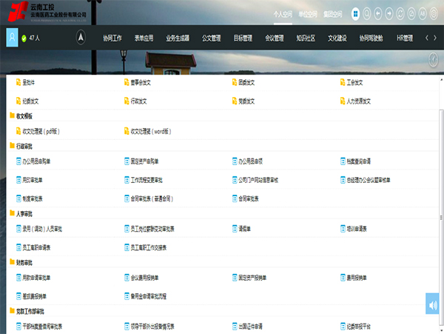Screen dimensions: 444x334
Task: Click the blue speaker announcement icon
Action: [x=432, y=304]
